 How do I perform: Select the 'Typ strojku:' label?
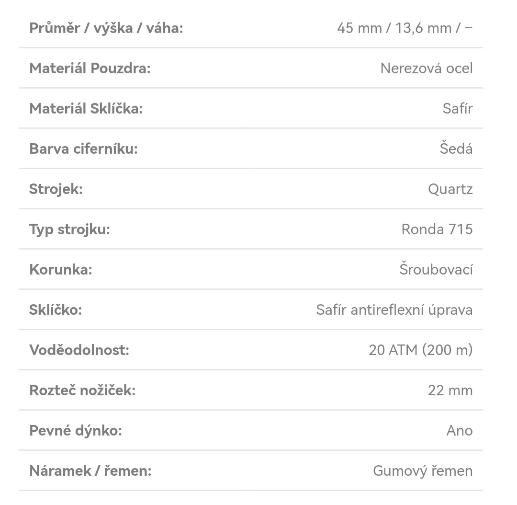[69, 230]
